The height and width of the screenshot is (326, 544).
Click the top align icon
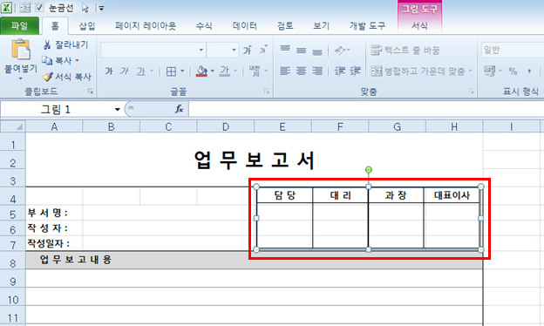click(x=285, y=50)
